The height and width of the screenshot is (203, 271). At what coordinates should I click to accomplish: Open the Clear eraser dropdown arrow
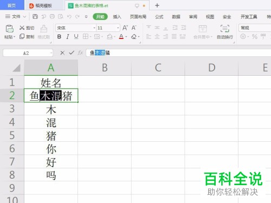[139, 37]
